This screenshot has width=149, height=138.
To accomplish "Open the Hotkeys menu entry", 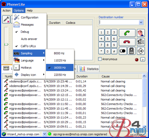I will [x=29, y=68].
